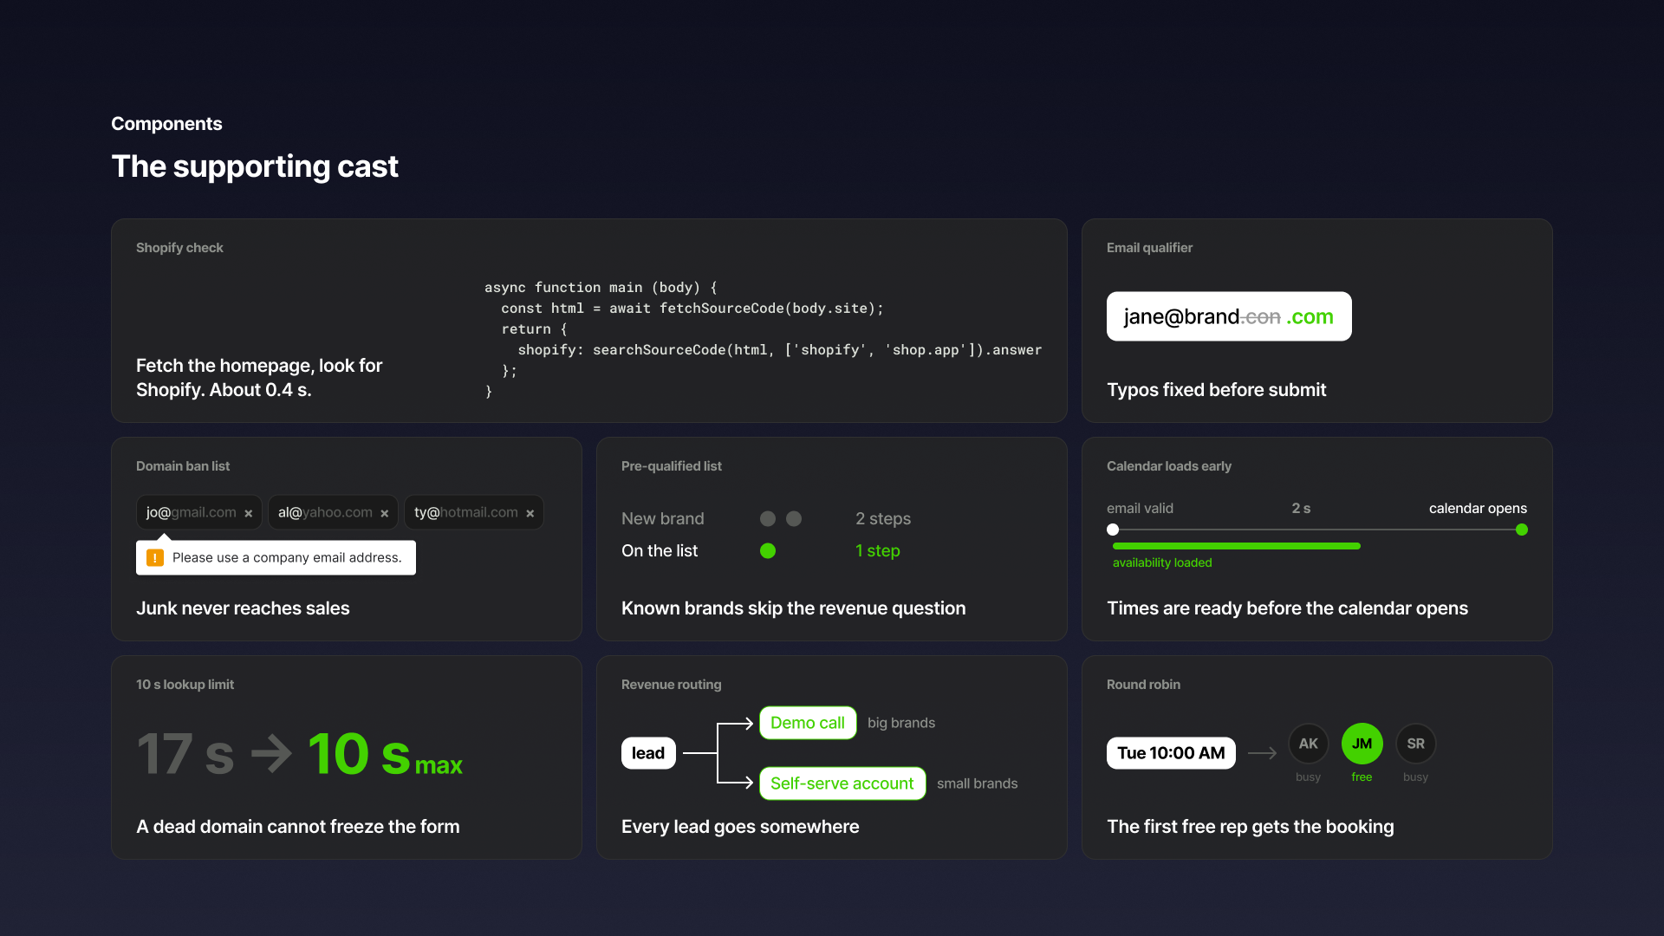The height and width of the screenshot is (936, 1664).
Task: Click the 'Shopify check' card title
Action: pyautogui.click(x=179, y=248)
